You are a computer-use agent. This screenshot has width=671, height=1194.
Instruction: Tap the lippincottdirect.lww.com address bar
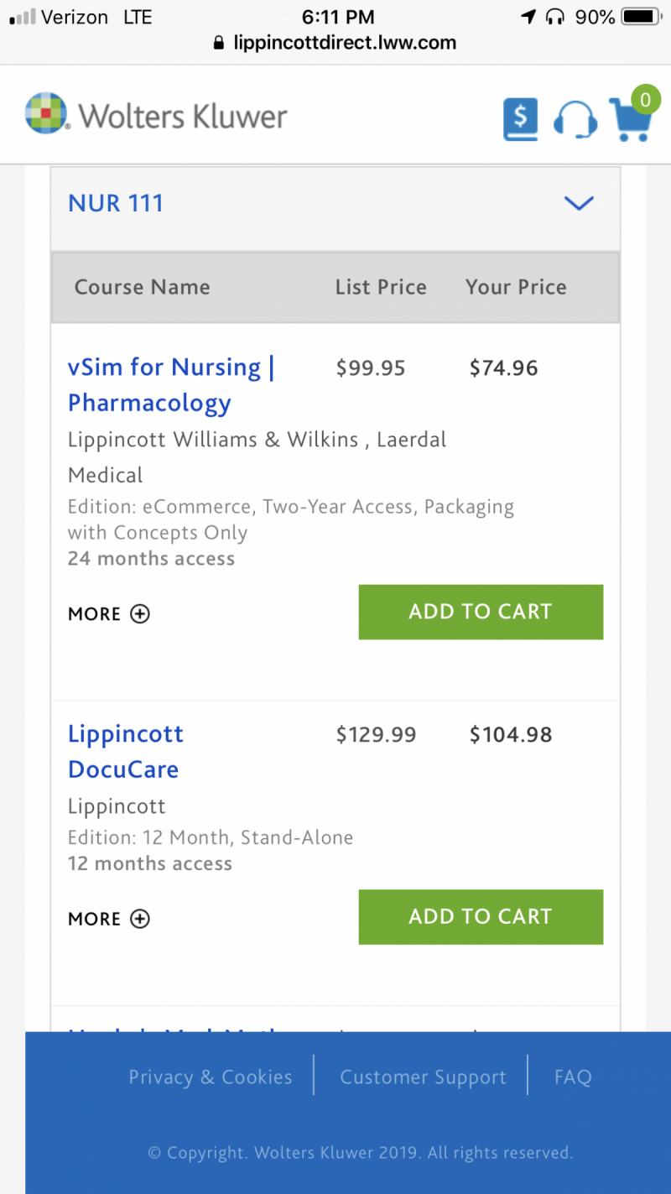[335, 43]
